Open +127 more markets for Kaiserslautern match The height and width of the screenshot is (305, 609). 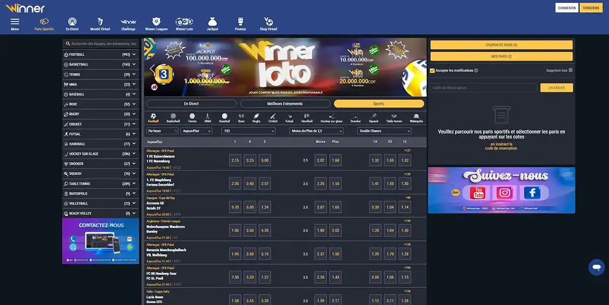click(x=407, y=150)
